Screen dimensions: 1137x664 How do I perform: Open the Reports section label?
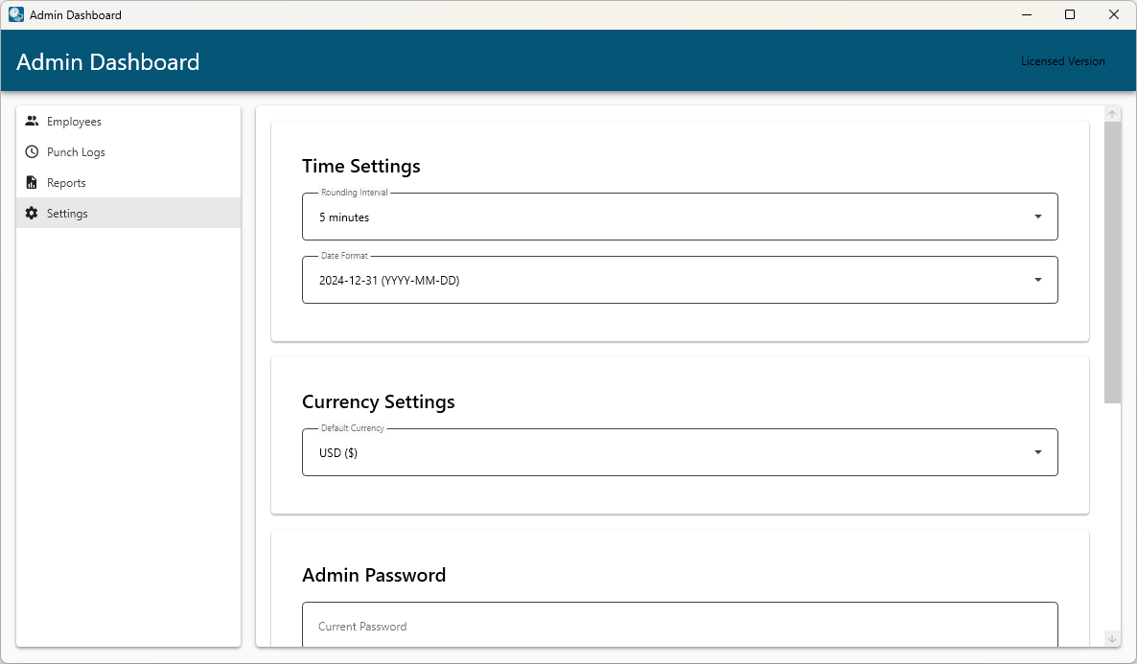(66, 183)
